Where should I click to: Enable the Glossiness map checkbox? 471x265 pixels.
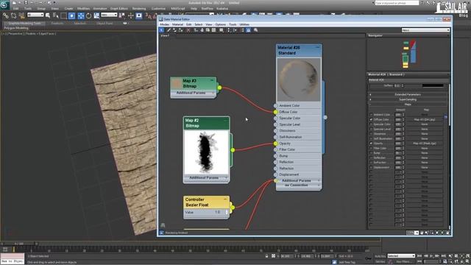click(x=371, y=134)
